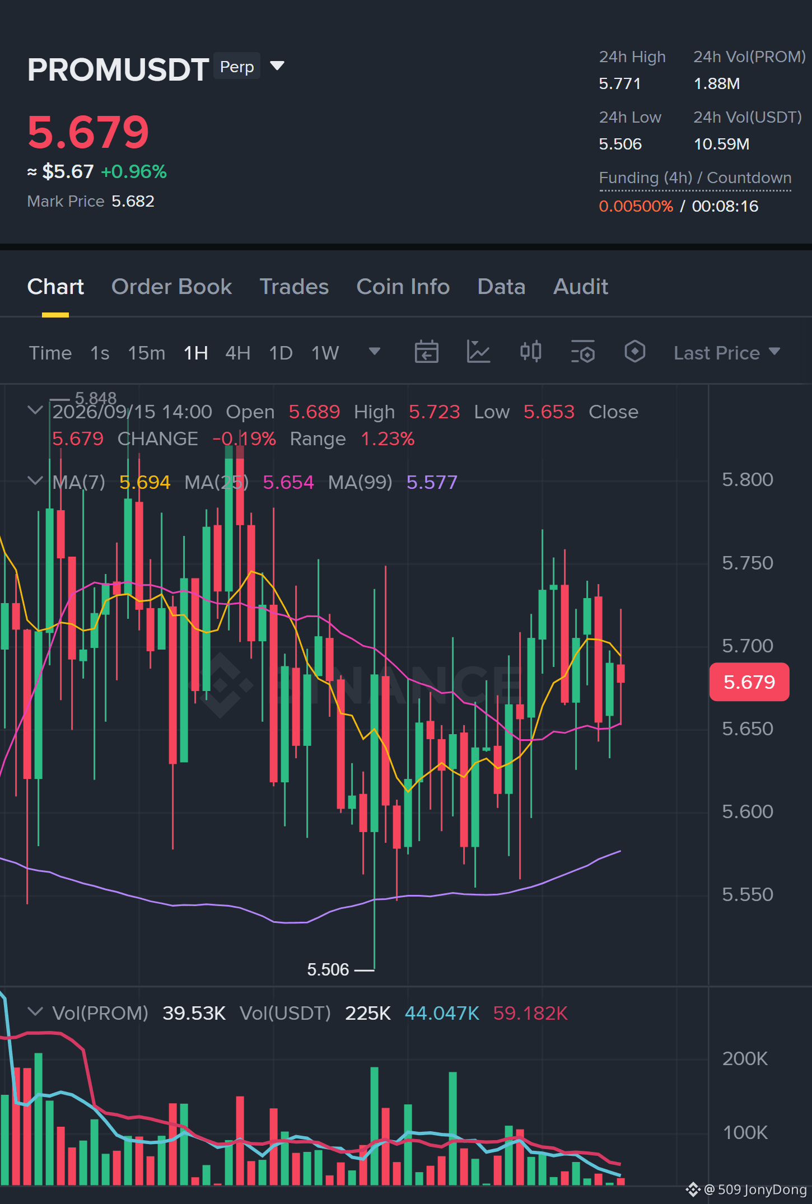Image resolution: width=812 pixels, height=1204 pixels.
Task: Open the line chart indicators icon
Action: (478, 352)
